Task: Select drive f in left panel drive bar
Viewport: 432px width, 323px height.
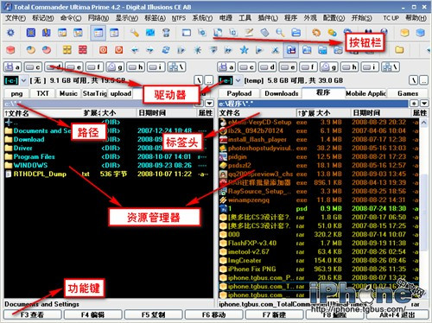Action: 94,67
